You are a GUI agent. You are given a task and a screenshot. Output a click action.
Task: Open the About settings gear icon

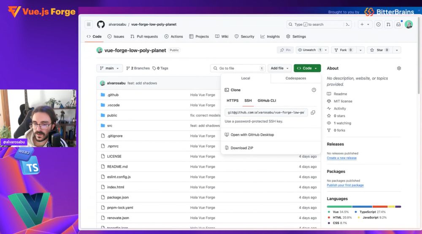tap(399, 68)
